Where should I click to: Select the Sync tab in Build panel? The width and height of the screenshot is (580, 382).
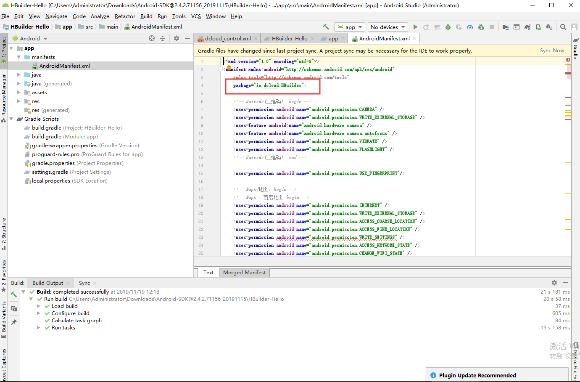84,283
